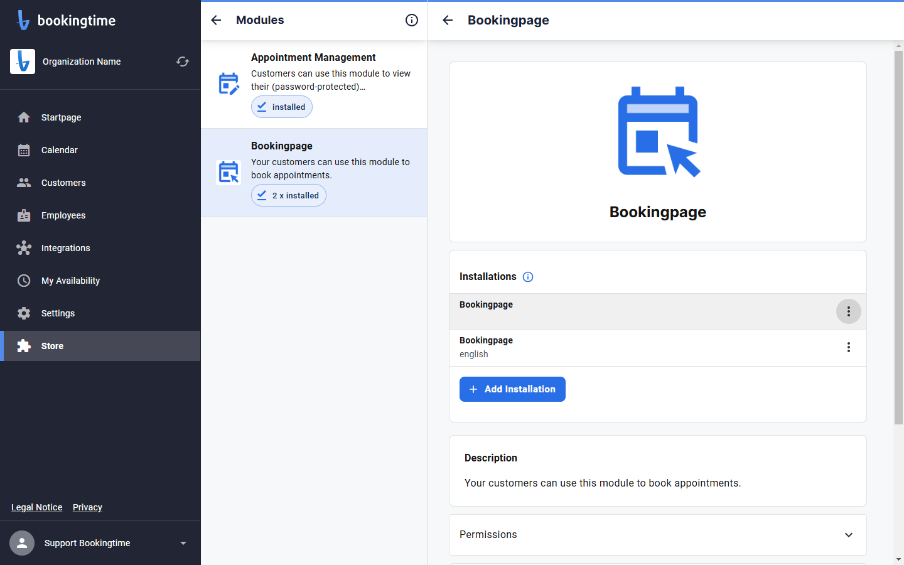904x565 pixels.
Task: Click the Bookingpage module list icon
Action: tap(229, 172)
